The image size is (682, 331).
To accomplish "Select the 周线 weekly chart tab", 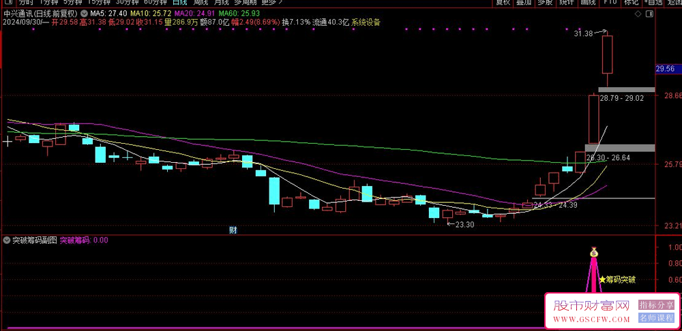I will 201,2.
